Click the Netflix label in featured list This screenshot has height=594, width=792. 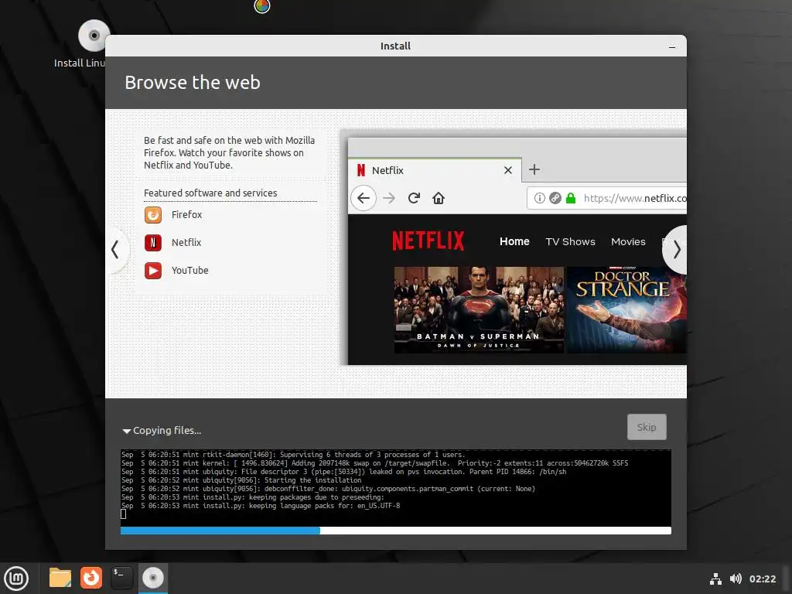(186, 242)
